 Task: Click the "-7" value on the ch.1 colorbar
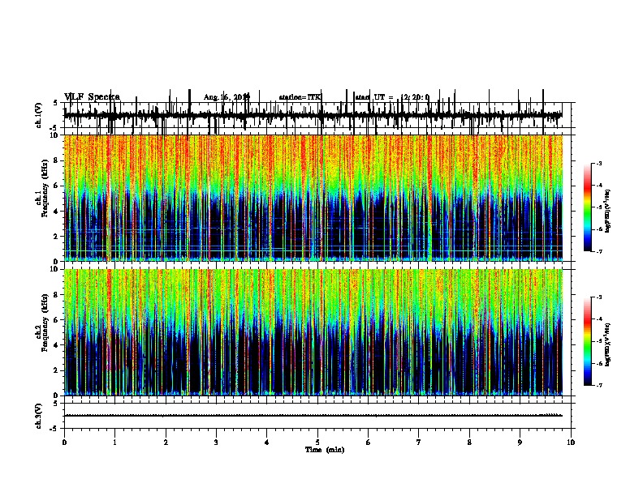click(x=599, y=251)
